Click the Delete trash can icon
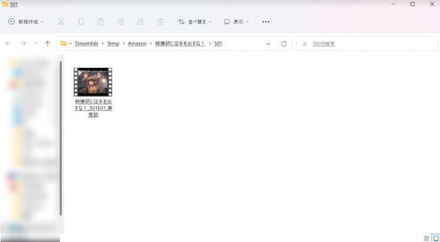The height and width of the screenshot is (242, 440). 160,21
